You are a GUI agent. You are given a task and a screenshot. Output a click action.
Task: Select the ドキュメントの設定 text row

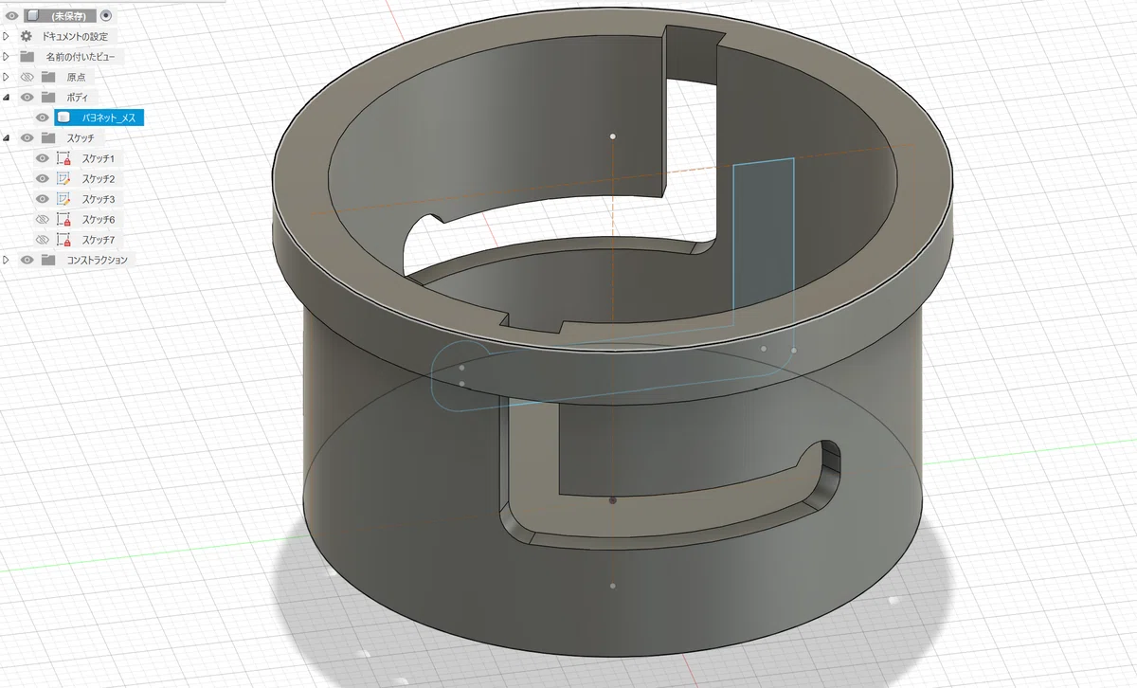pyautogui.click(x=75, y=36)
